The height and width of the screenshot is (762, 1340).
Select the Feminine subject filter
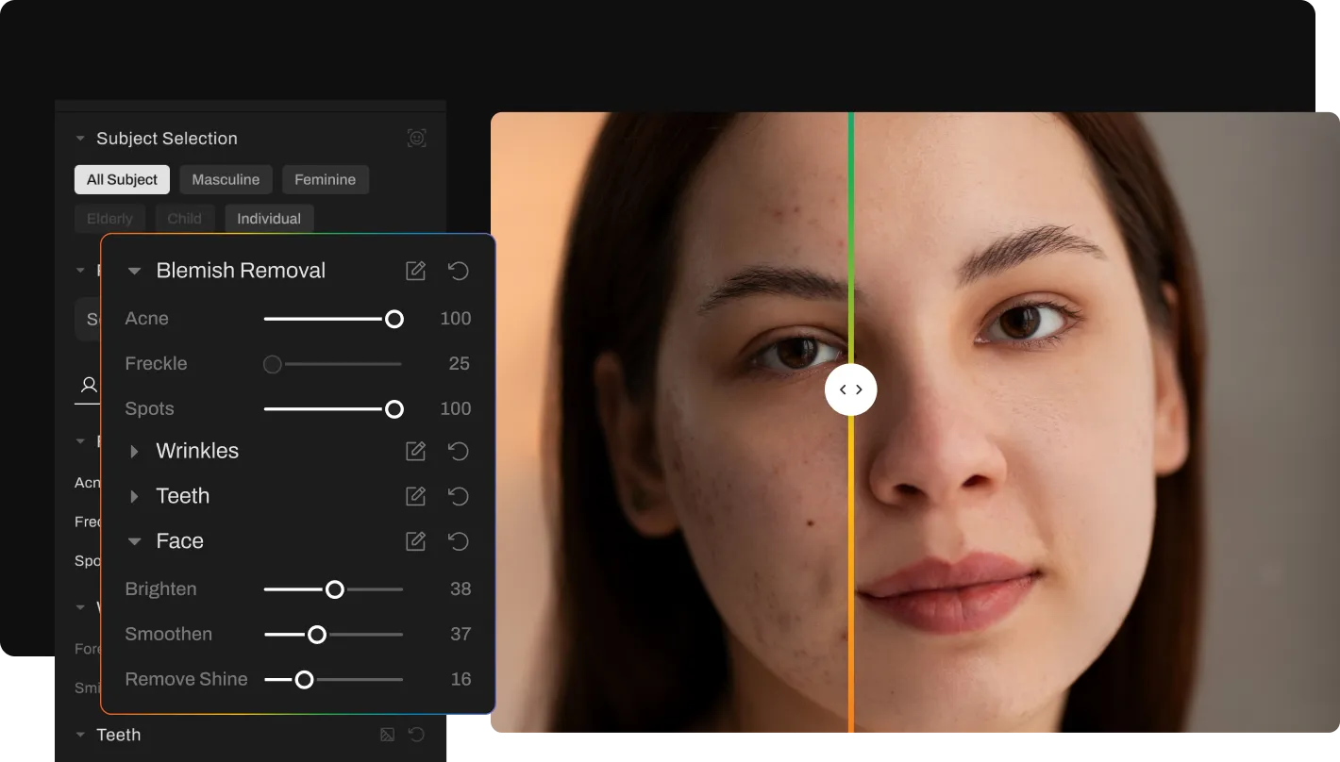pos(325,179)
